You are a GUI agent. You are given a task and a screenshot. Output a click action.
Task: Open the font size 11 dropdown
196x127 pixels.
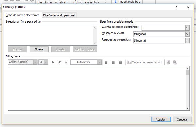46,62
